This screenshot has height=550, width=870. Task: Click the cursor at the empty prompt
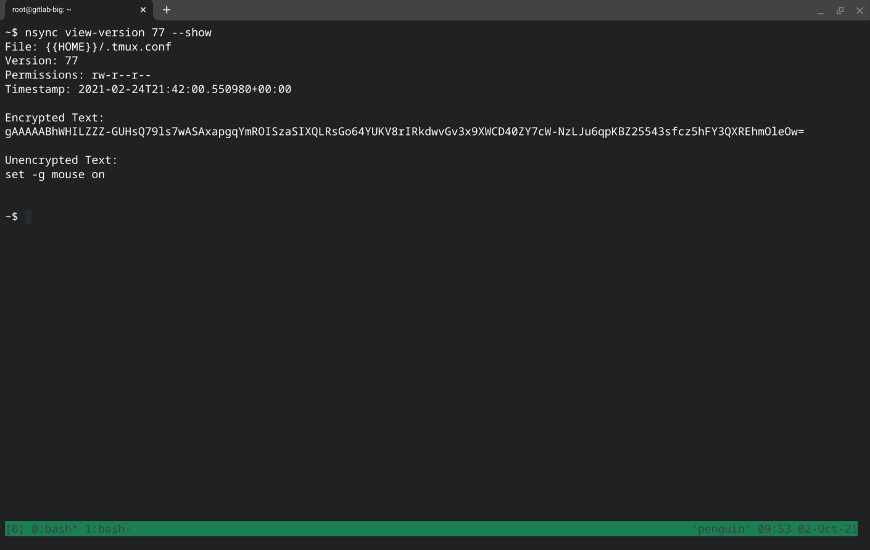[x=28, y=217]
